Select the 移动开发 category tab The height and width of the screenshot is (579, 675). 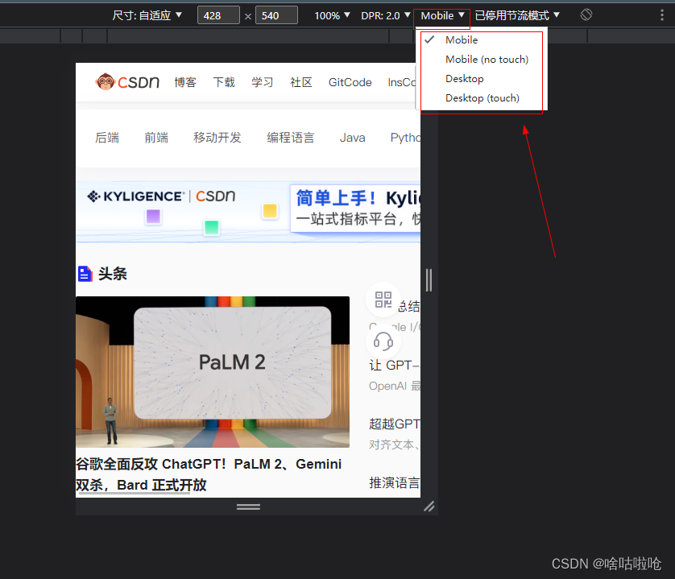coord(217,138)
